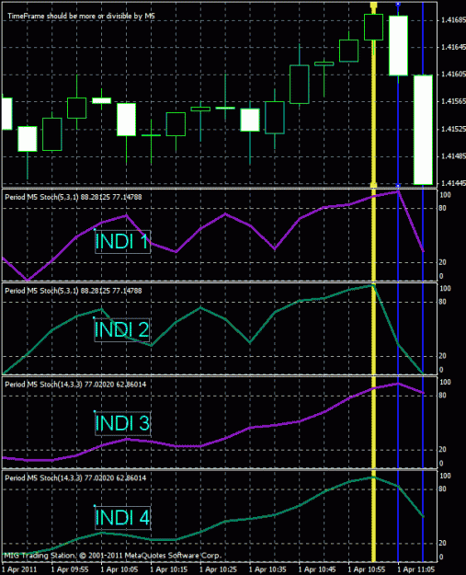Click the 1 Apr 11:05 time label

click(x=415, y=569)
